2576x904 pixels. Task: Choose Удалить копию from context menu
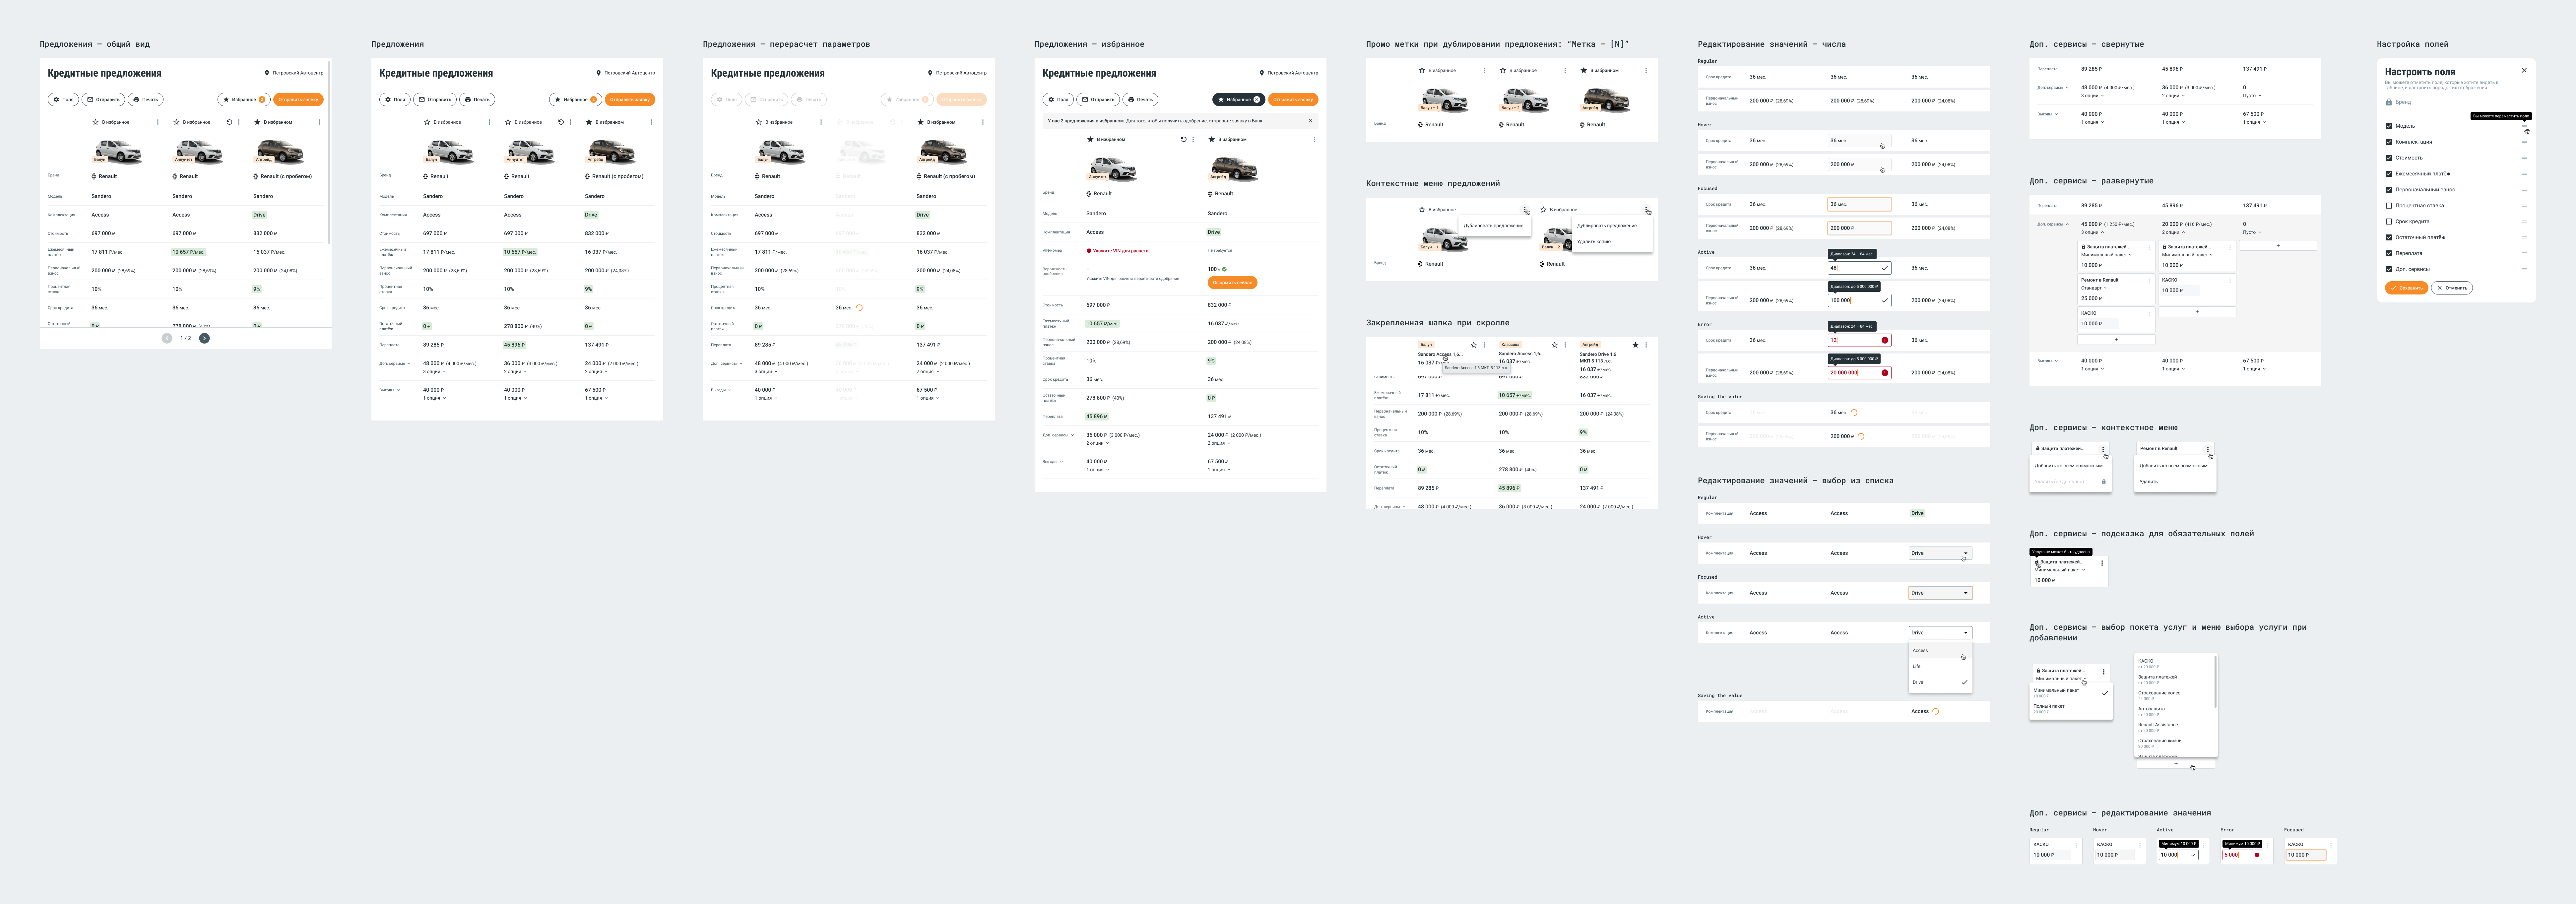pos(1594,241)
